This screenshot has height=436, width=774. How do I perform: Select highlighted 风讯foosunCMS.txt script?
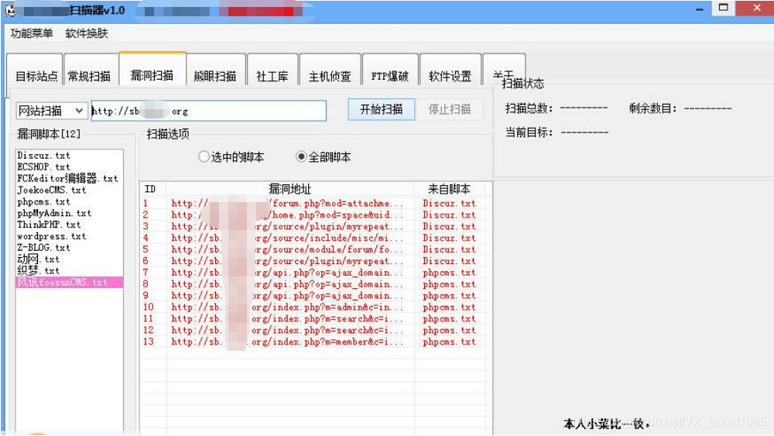tap(69, 283)
